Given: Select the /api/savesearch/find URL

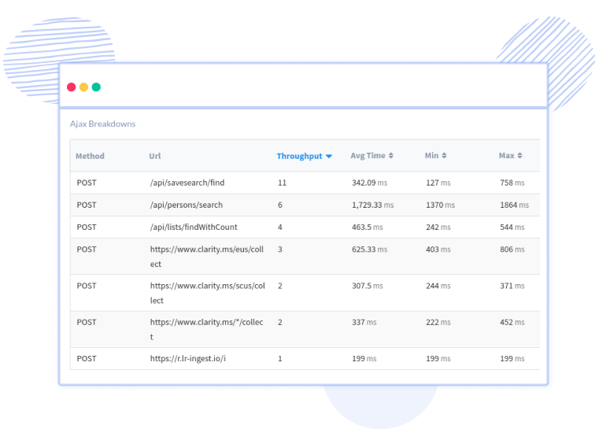Looking at the screenshot, I should click(187, 183).
